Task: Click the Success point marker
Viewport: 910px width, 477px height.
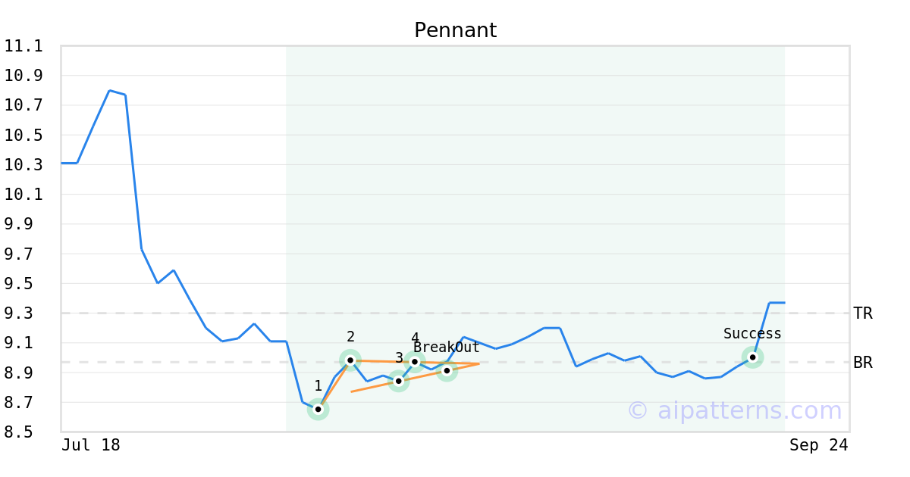Action: click(752, 357)
